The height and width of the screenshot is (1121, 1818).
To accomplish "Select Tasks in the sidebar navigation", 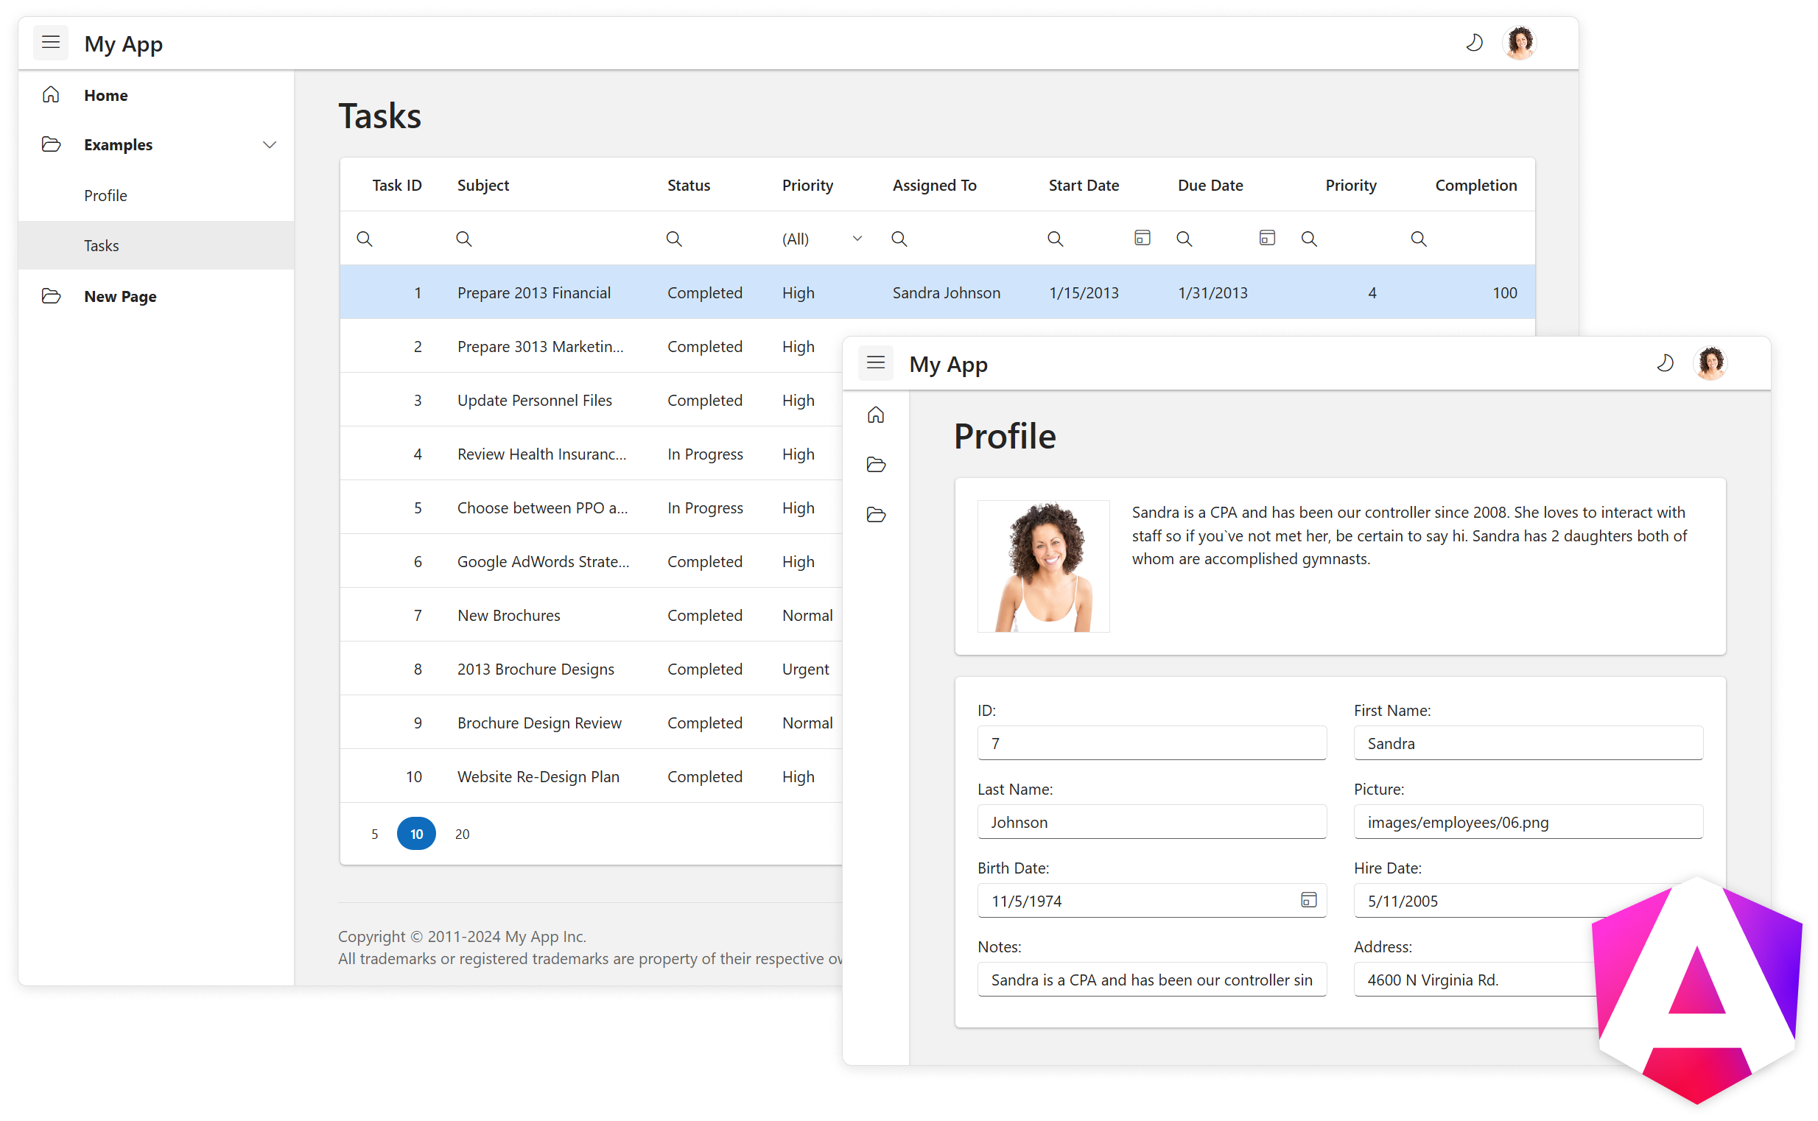I will (102, 245).
